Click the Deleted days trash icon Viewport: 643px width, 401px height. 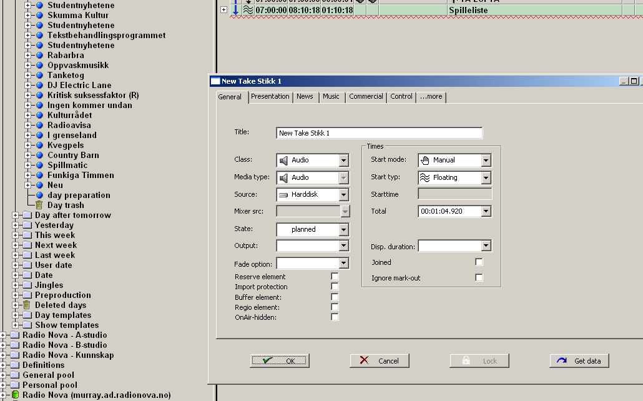27,305
